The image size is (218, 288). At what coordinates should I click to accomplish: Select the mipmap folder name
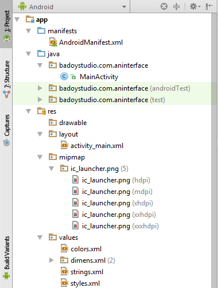[72, 158]
